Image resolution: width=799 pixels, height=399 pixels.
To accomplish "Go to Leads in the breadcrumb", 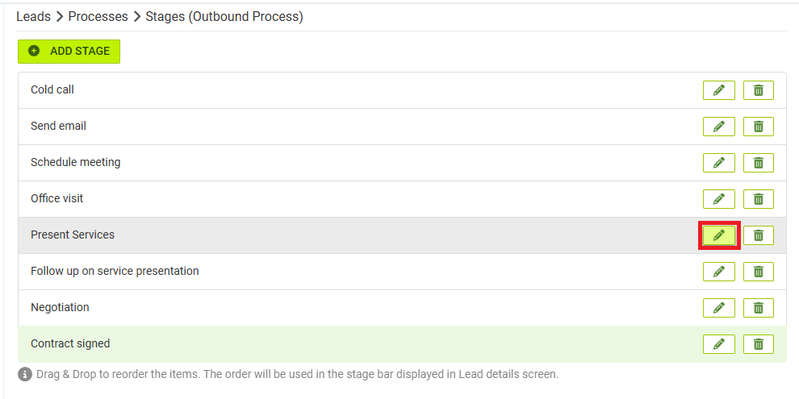I will 34,17.
